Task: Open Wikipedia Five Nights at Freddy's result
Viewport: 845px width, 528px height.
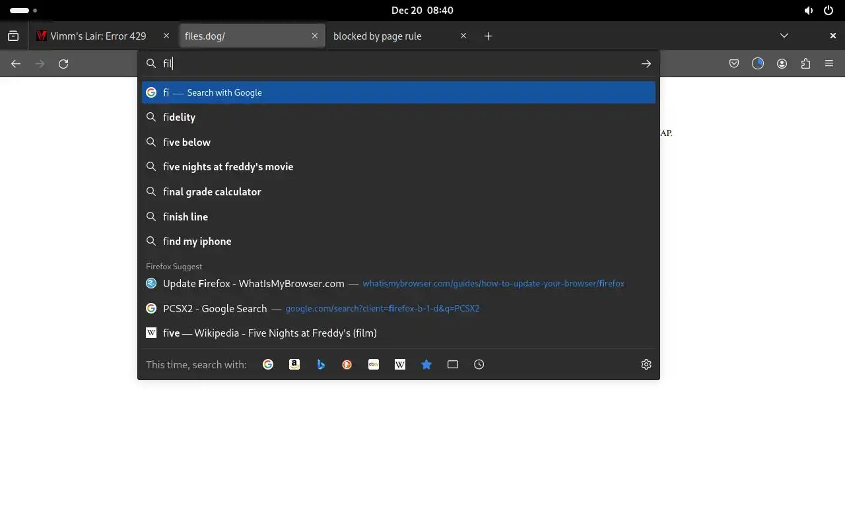Action: (399, 333)
